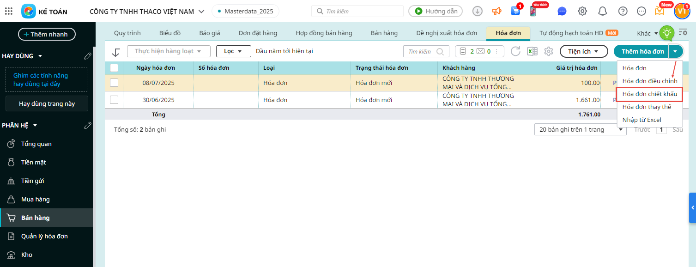
Task: Open table settings gear icon
Action: click(549, 51)
